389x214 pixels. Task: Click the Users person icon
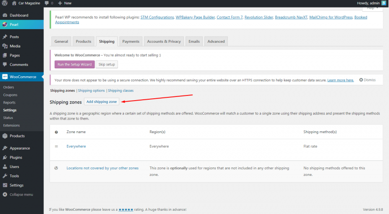(5, 166)
